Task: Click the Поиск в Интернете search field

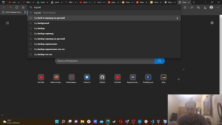Action: (x=105, y=61)
